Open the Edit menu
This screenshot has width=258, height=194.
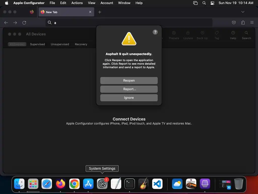click(x=63, y=3)
